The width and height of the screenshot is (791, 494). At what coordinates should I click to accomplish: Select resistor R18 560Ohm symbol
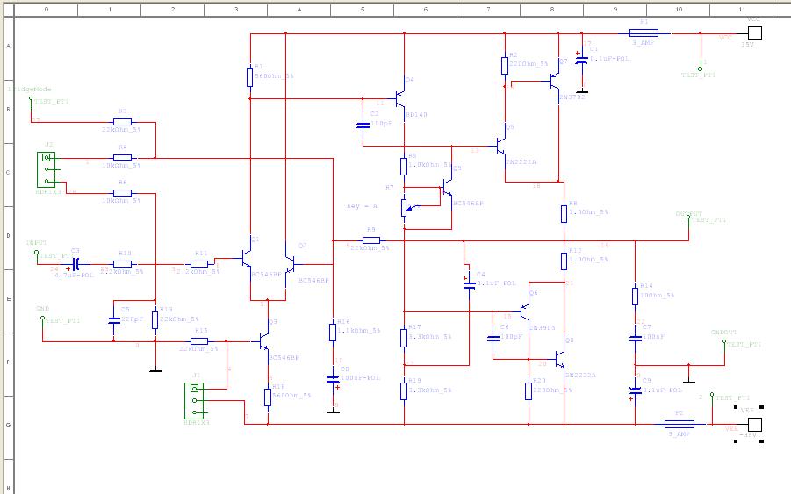click(268, 397)
